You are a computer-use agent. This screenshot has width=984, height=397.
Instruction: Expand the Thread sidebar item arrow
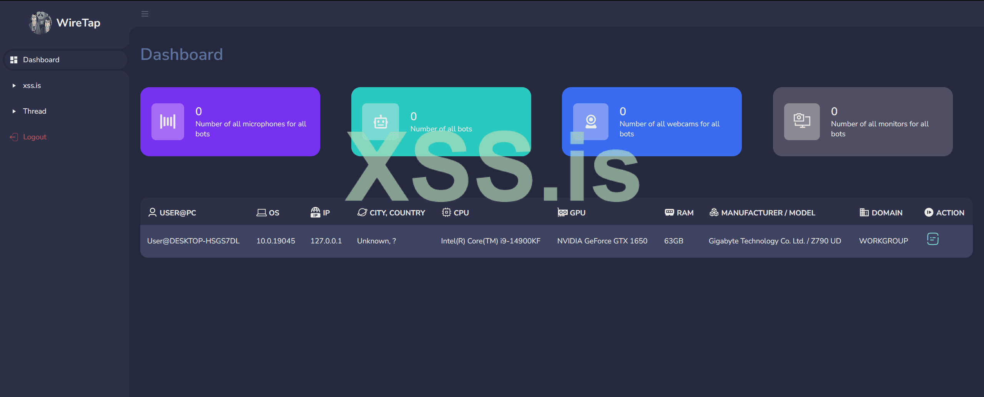pyautogui.click(x=14, y=111)
